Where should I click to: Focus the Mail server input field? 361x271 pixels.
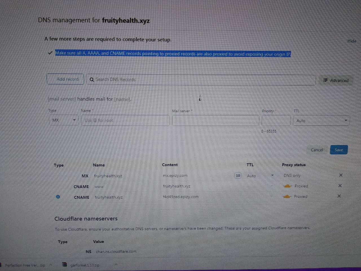(x=216, y=121)
